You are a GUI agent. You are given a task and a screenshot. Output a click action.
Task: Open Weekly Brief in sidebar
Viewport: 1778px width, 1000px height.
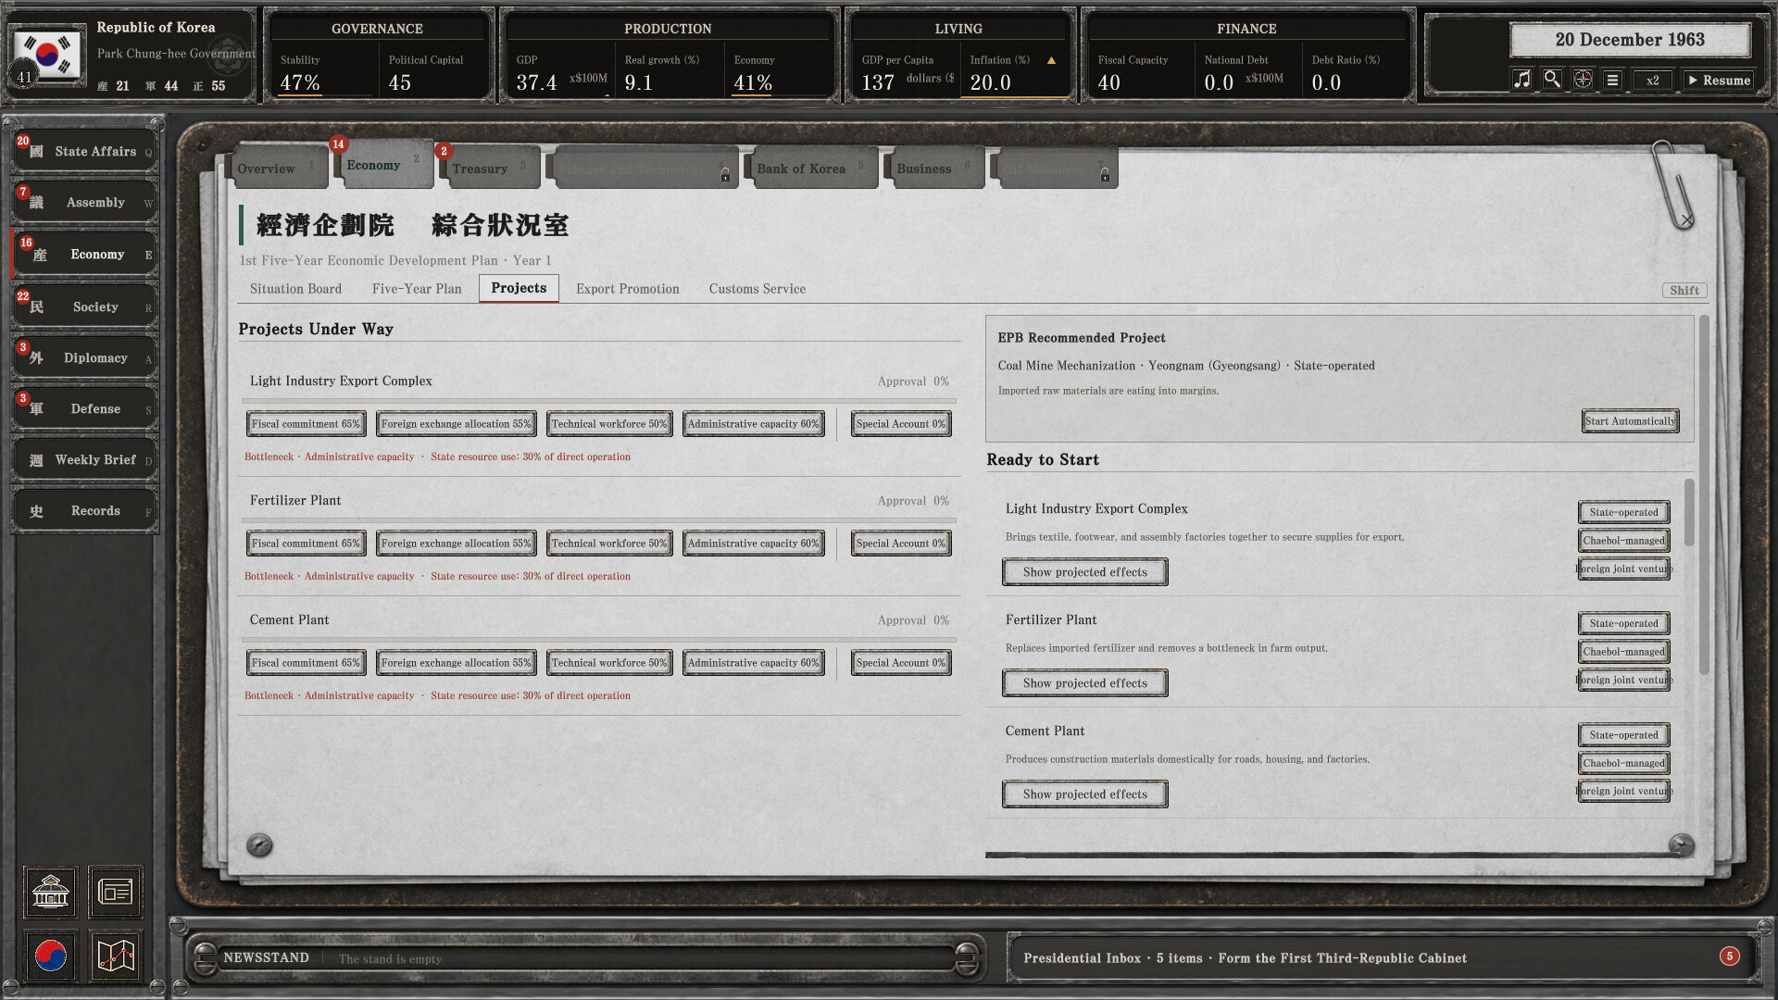click(x=85, y=460)
